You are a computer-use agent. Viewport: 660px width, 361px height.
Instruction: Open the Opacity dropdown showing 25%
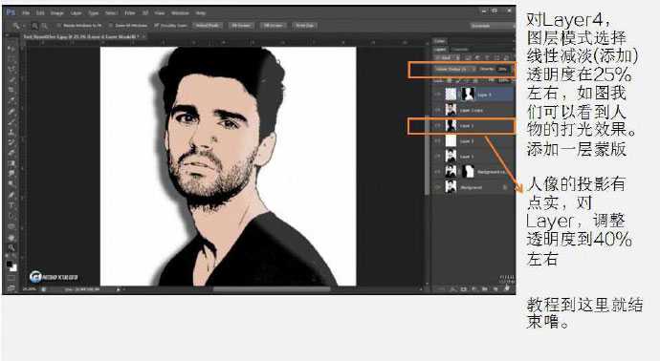(502, 69)
